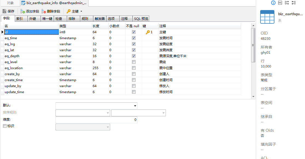
Task: Select the update_time field name cell
Action: click(x=31, y=92)
